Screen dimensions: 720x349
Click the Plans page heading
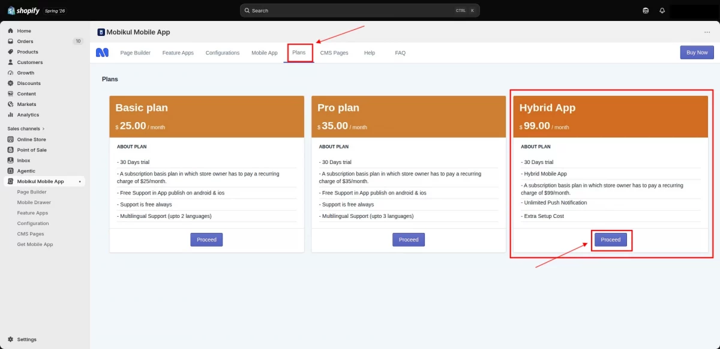(110, 79)
